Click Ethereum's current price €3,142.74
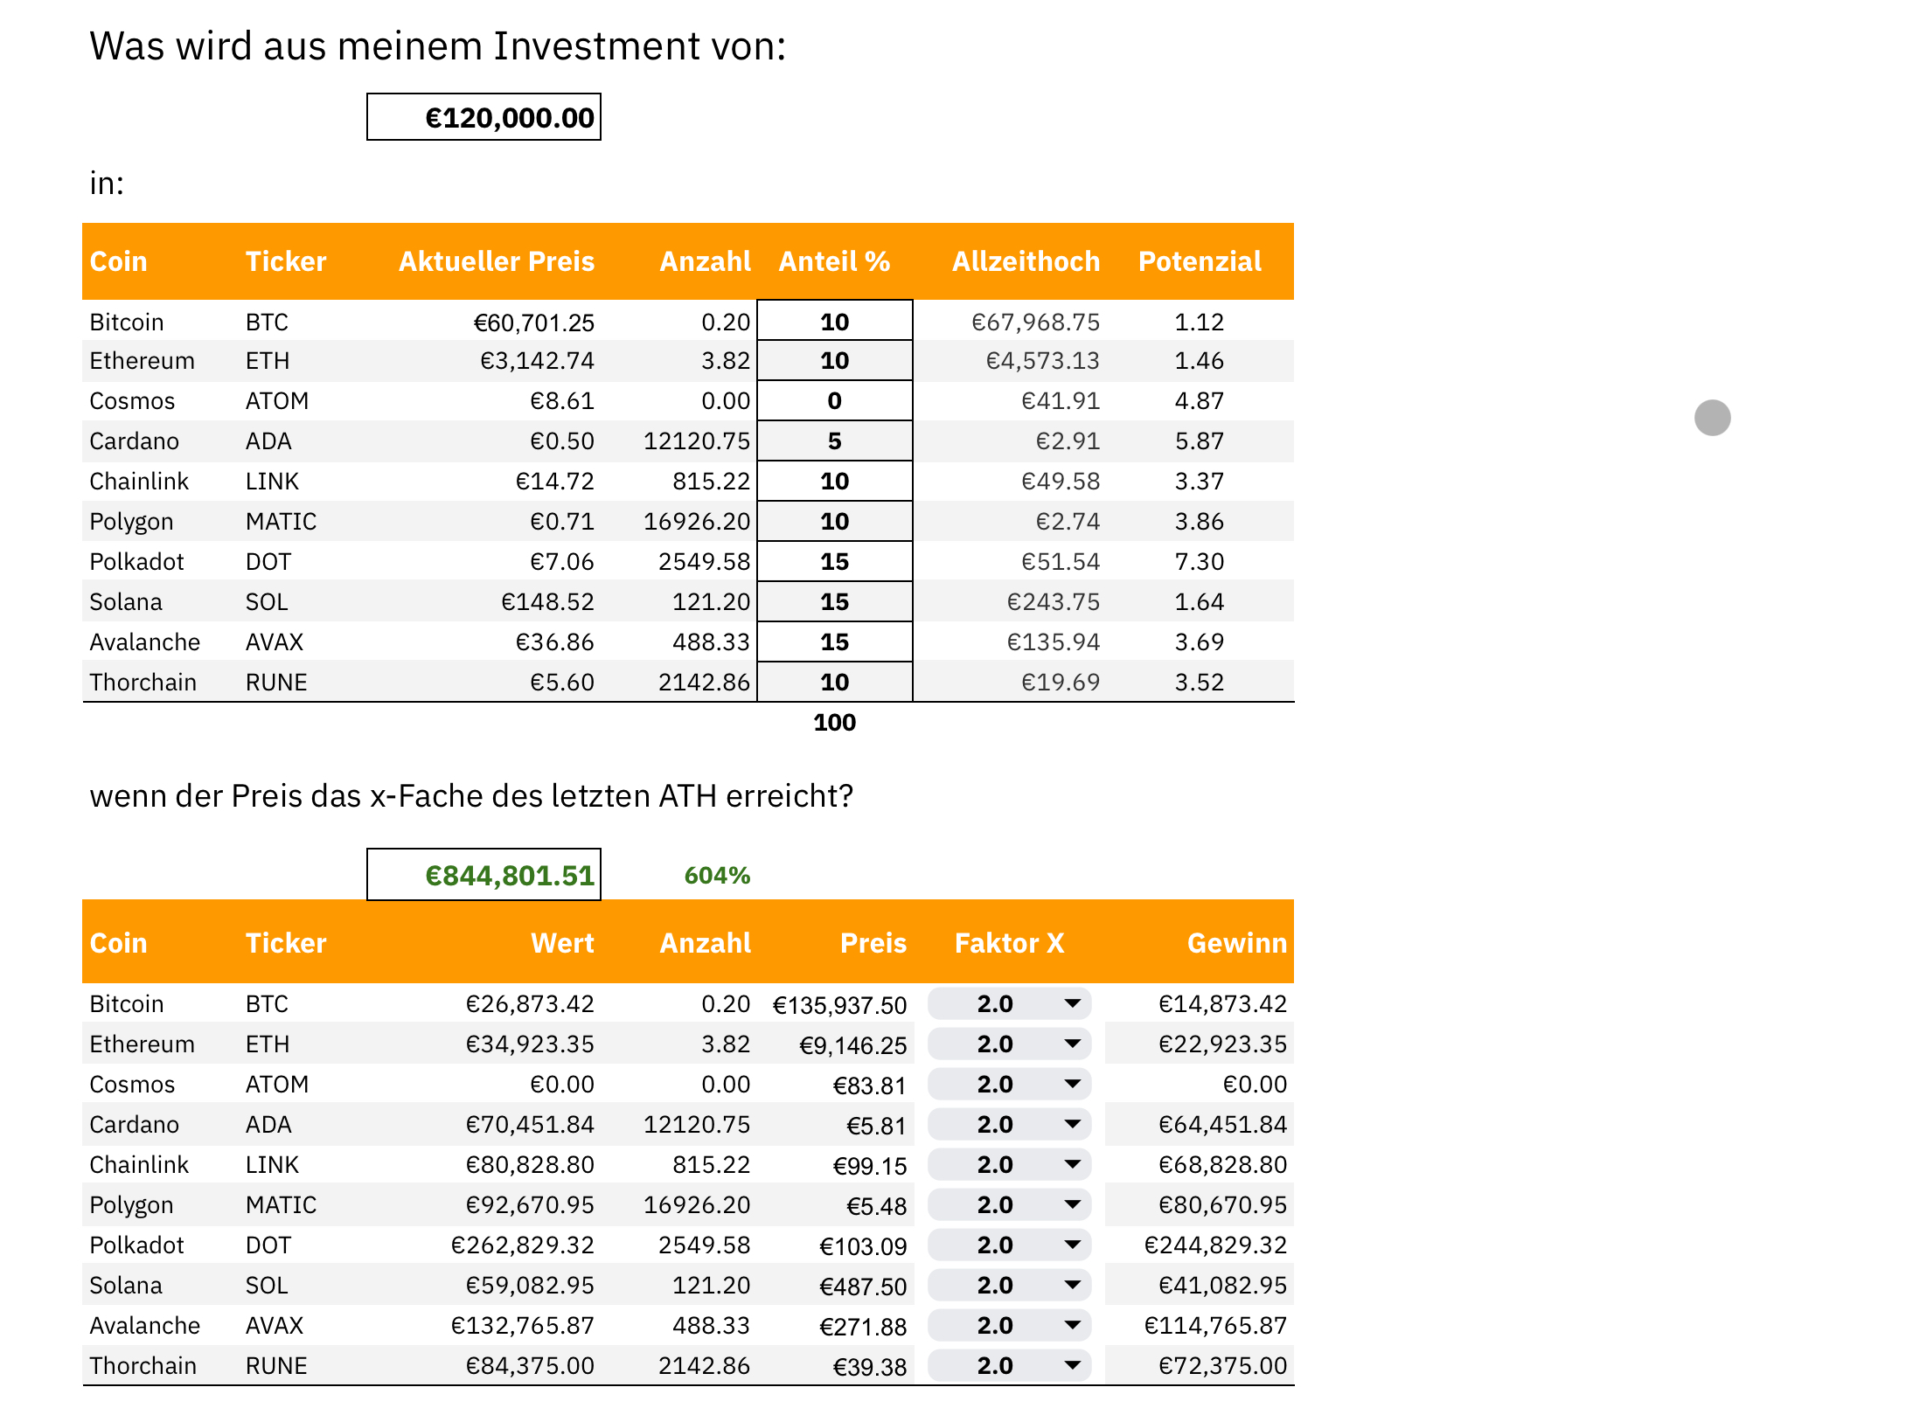Image resolution: width=1927 pixels, height=1408 pixels. click(x=537, y=361)
